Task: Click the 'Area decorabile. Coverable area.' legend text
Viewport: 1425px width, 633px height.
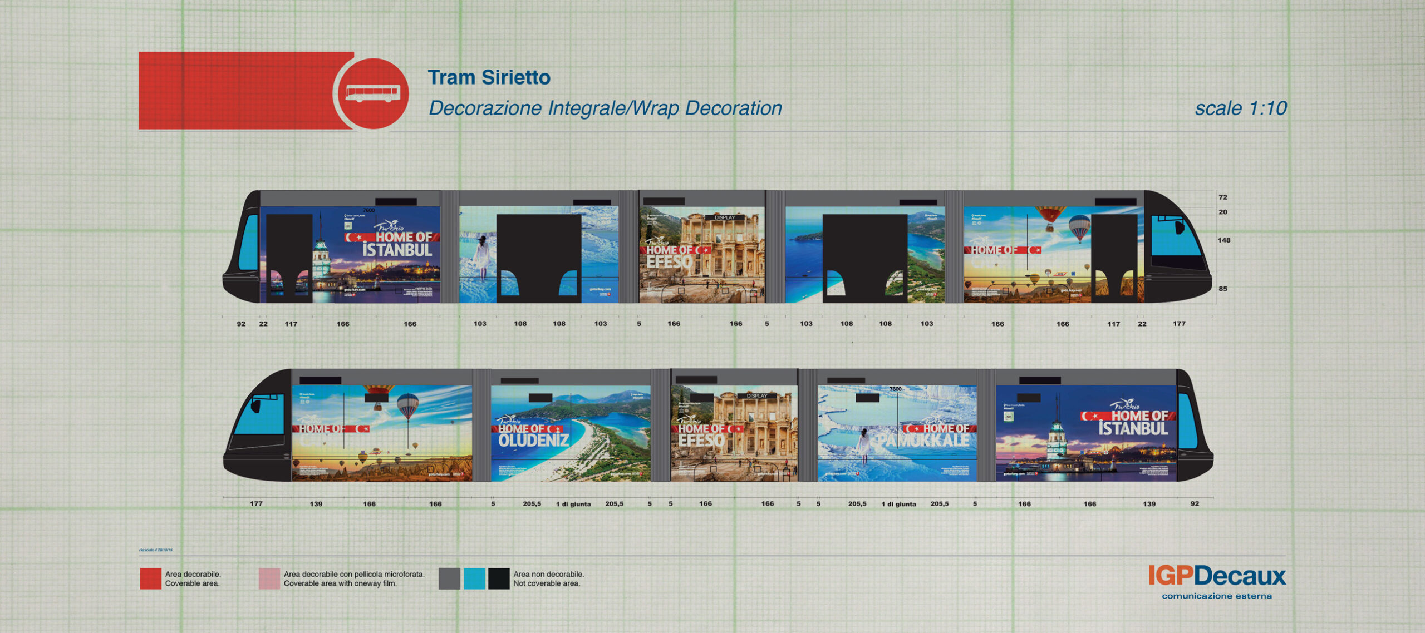Action: click(193, 578)
